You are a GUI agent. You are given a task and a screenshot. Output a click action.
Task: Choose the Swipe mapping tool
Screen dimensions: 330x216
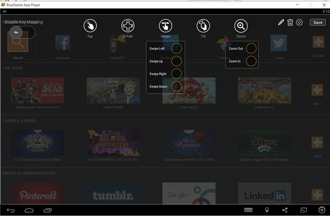166,26
